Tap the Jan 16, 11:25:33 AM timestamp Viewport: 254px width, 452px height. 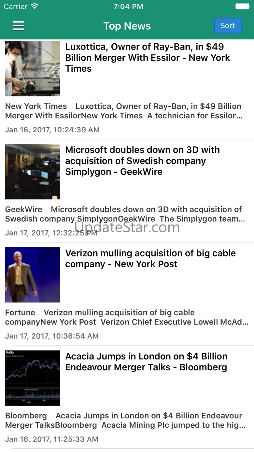(x=51, y=439)
